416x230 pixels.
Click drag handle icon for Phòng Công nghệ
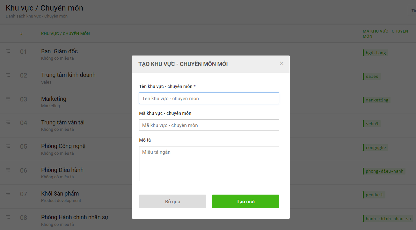[x=8, y=146]
